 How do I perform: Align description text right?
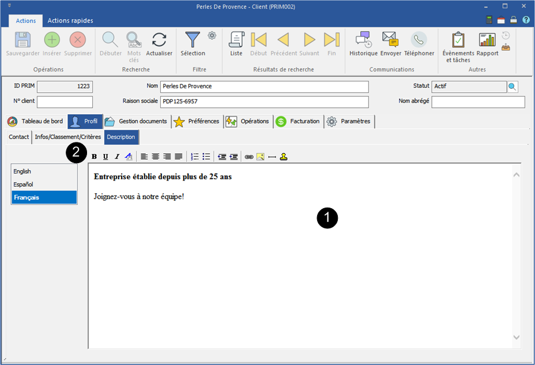167,157
